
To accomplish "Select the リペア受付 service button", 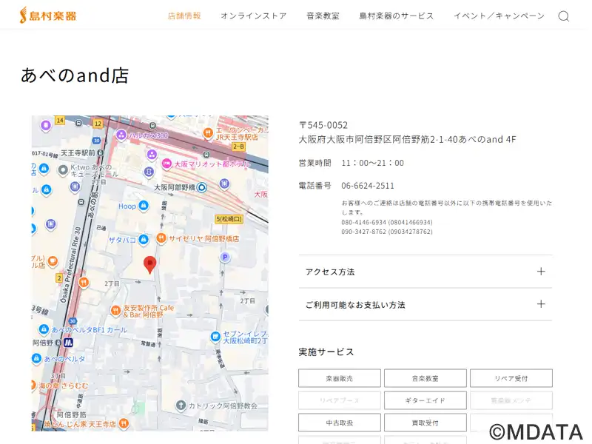I will coord(511,378).
